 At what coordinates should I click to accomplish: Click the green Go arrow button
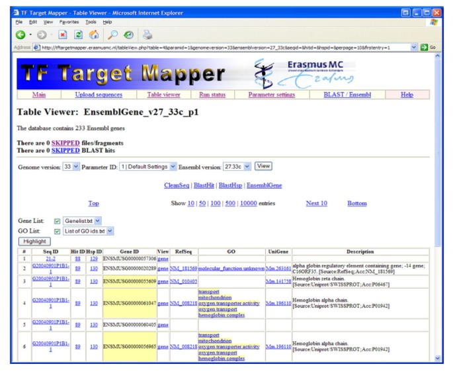coord(424,48)
